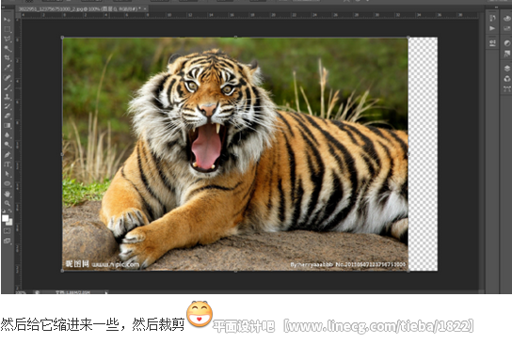
Task: Click the left-middle transform handle
Action: 62,154
